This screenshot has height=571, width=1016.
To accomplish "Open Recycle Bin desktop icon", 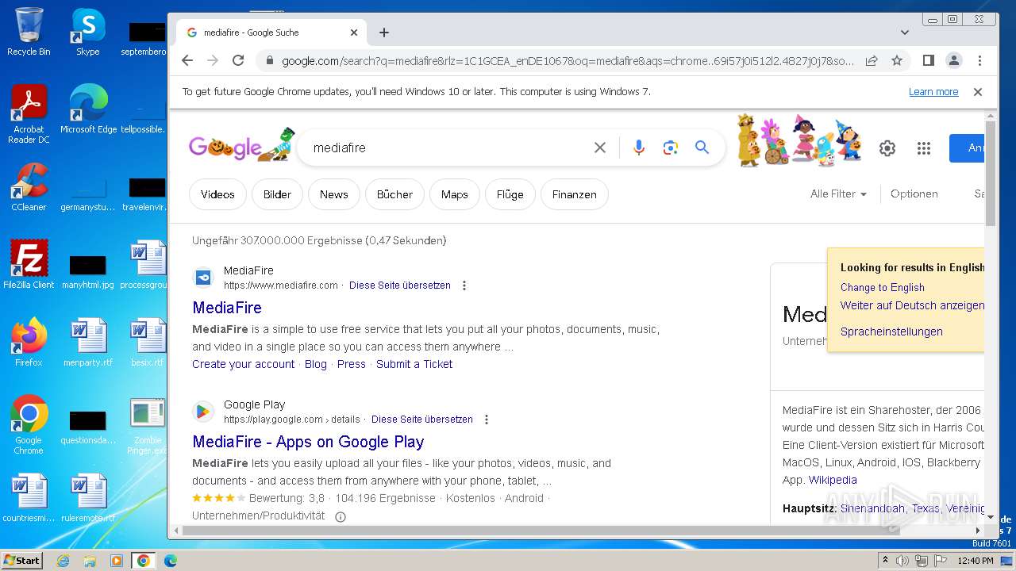I will pos(29,32).
